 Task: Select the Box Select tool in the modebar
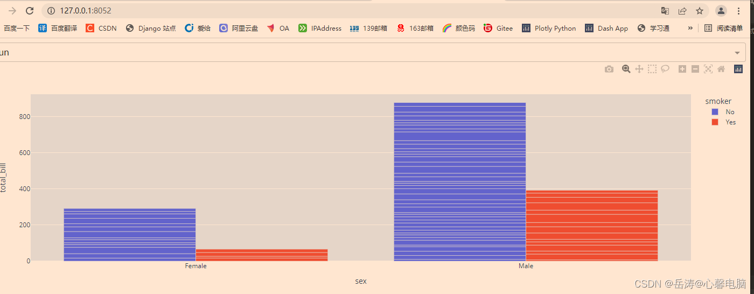point(652,69)
